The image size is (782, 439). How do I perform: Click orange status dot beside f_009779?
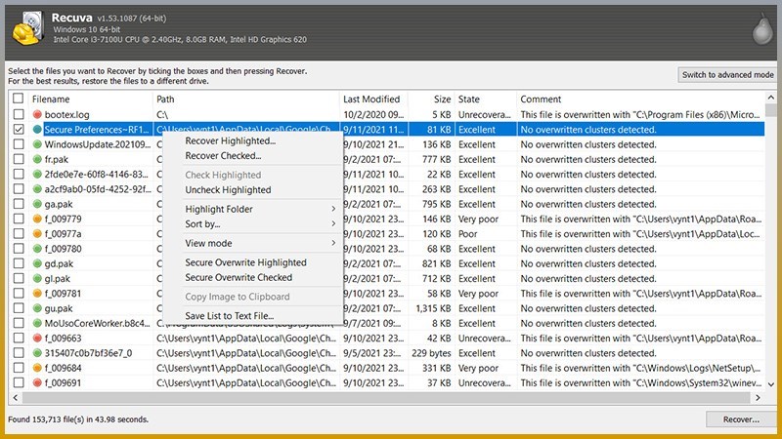click(37, 219)
